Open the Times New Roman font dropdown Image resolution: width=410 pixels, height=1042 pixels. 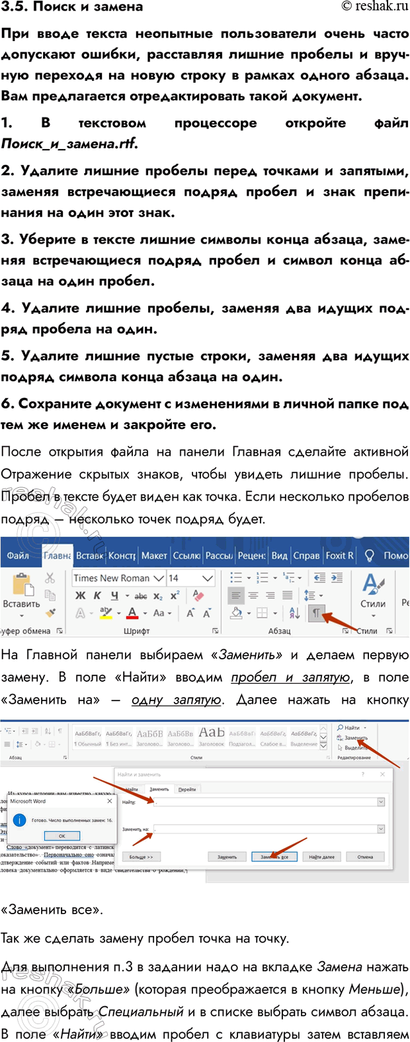pos(158,578)
